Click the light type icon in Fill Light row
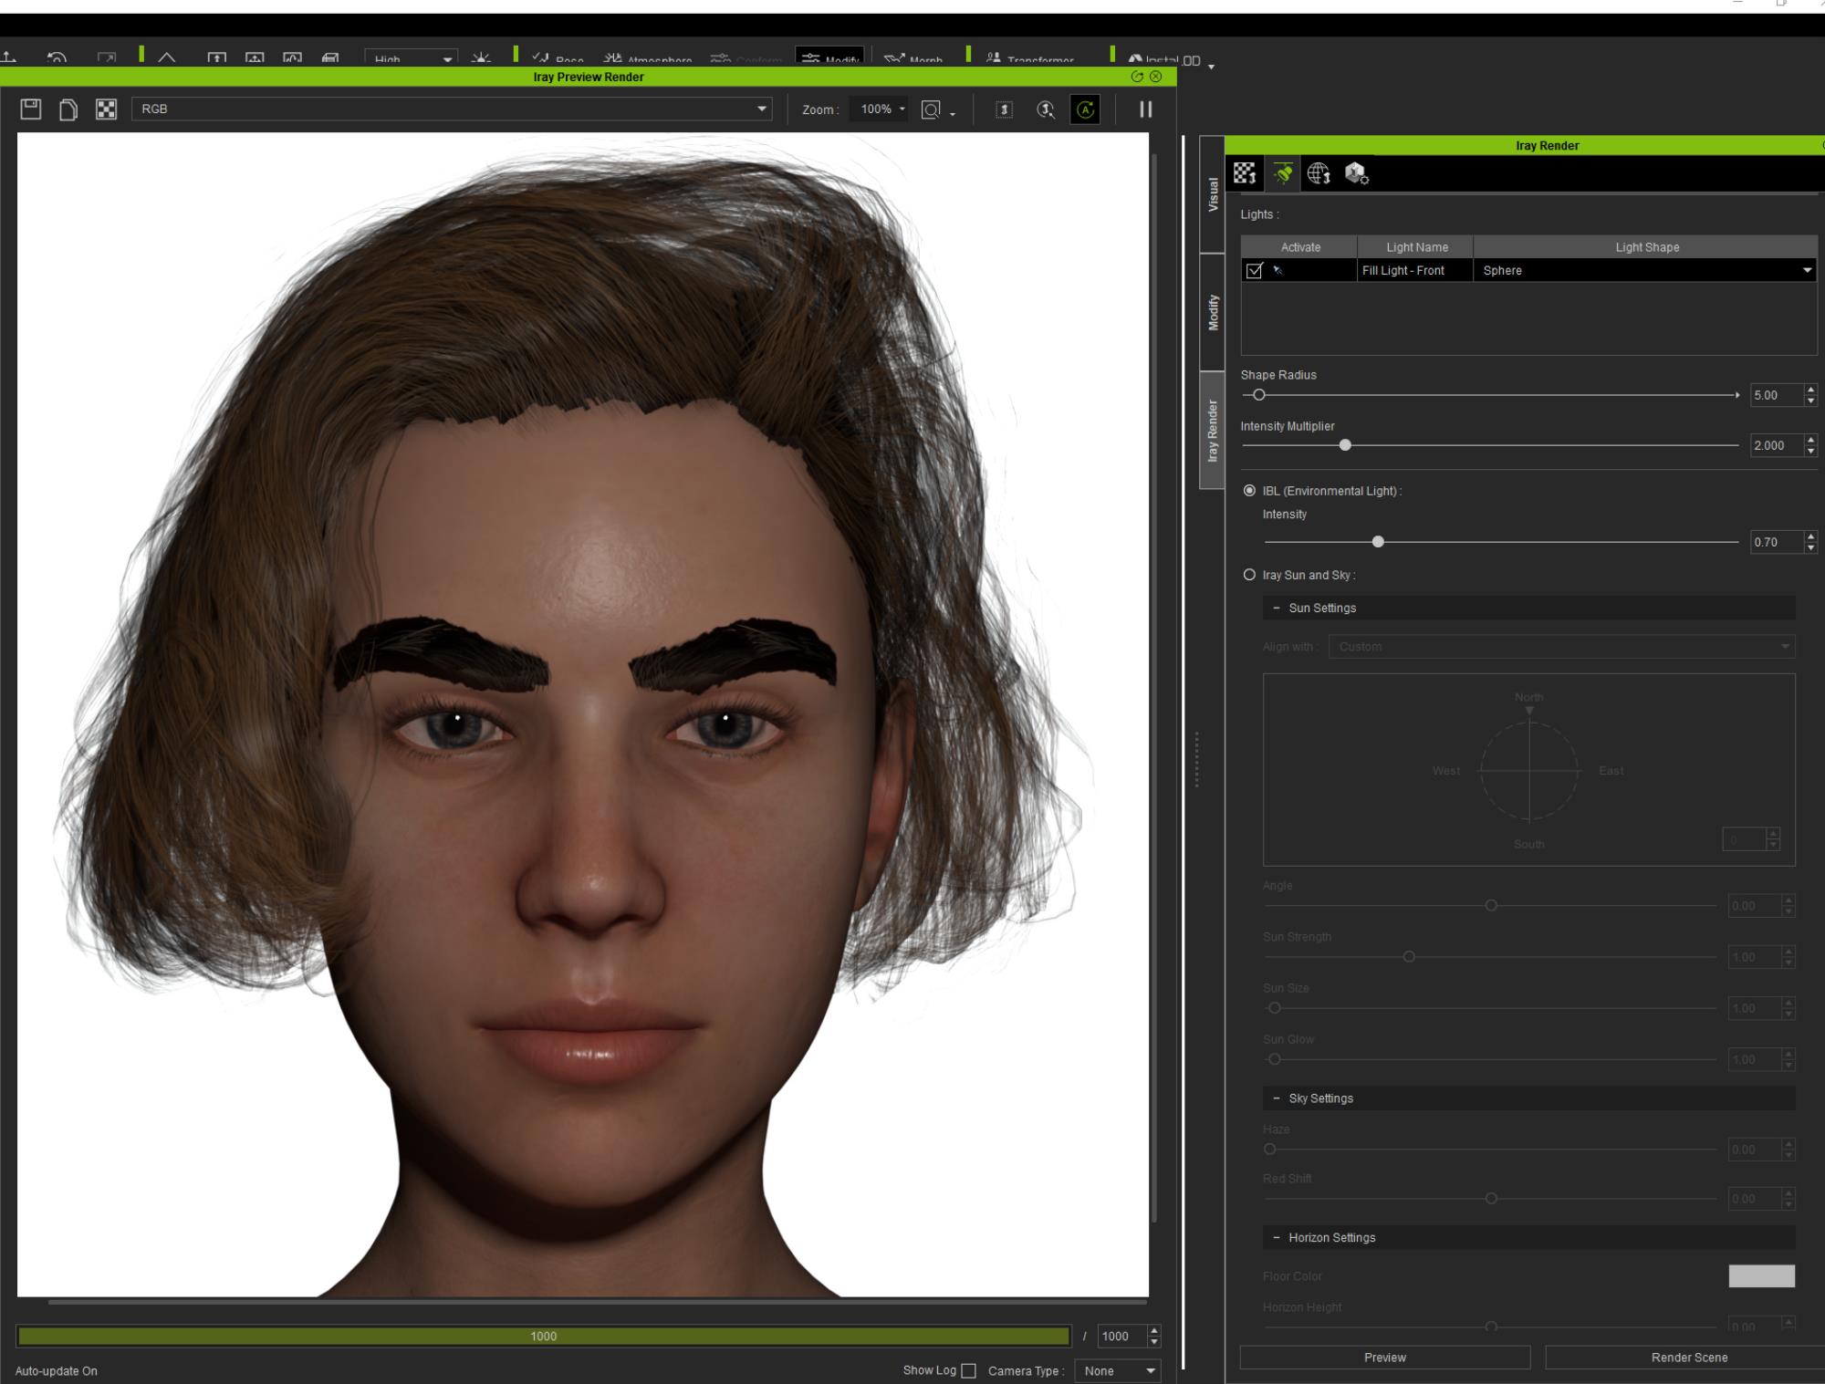 coord(1278,271)
